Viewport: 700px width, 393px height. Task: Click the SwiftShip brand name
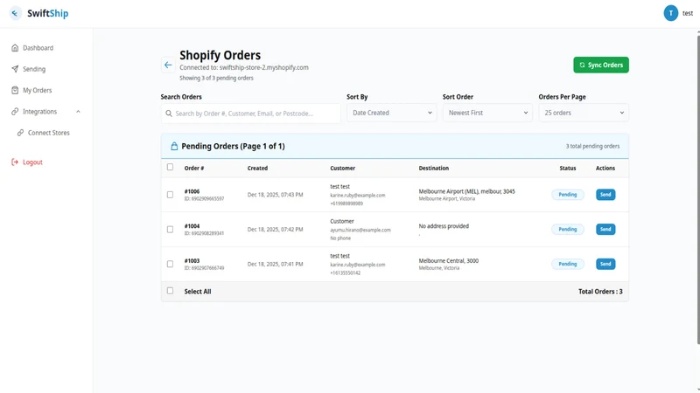(48, 13)
